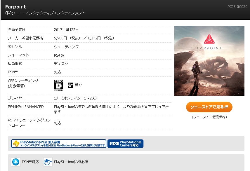Open the Sony Store orange button
Screen dimensions: 250x171
pyautogui.click(x=209, y=107)
